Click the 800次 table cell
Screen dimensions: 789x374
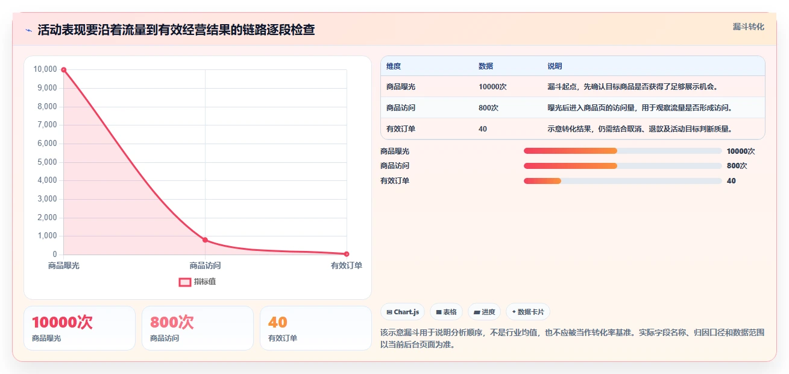tap(488, 108)
